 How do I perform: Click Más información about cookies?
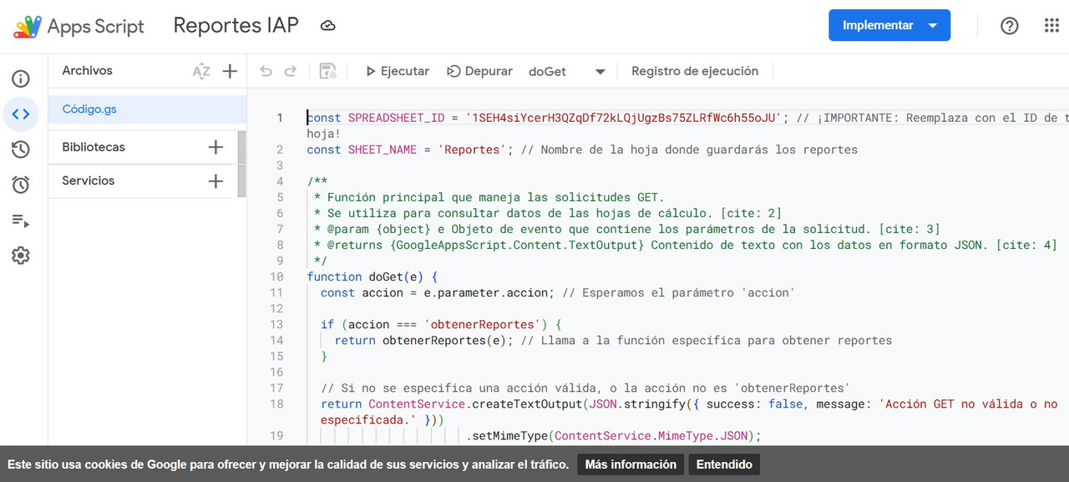coord(631,464)
